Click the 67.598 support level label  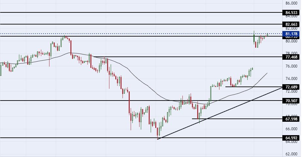(x=291, y=119)
